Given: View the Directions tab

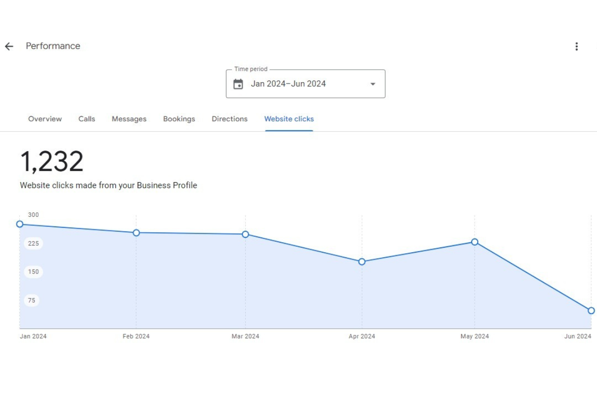Looking at the screenshot, I should [x=229, y=119].
